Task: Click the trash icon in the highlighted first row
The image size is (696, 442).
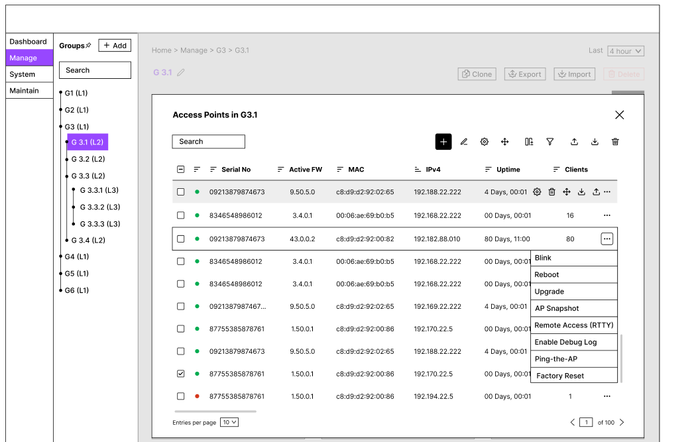Action: point(551,192)
